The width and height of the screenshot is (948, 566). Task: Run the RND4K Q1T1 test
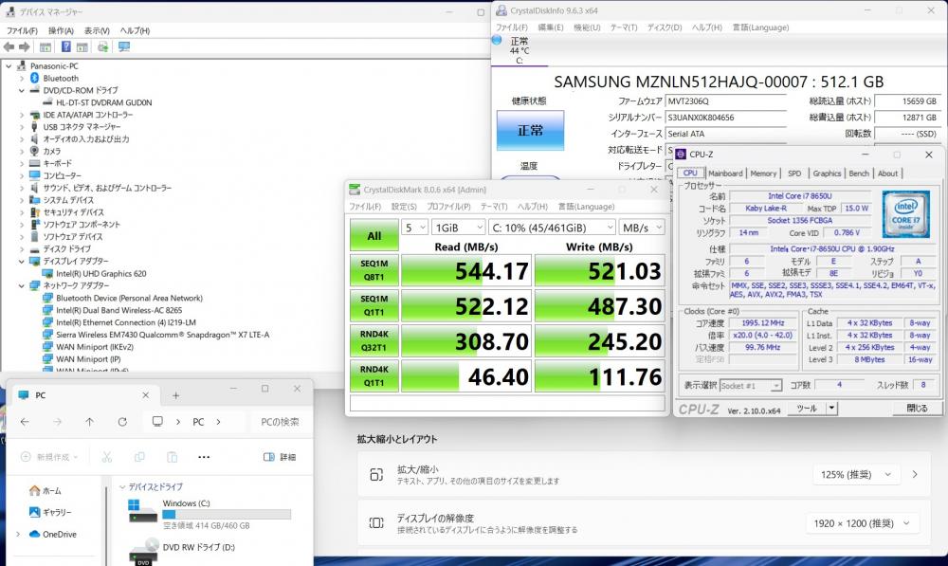point(374,375)
